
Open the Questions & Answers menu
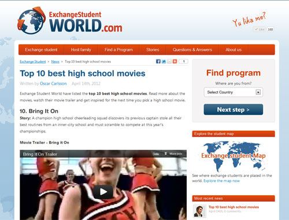point(192,50)
